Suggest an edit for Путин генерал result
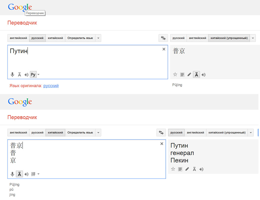Image resolution: width=260 pixels, height=200 pixels. [x=187, y=169]
